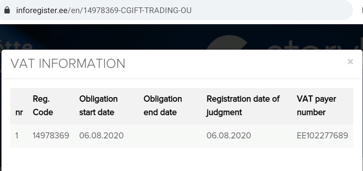This screenshot has height=171, width=363.
Task: Click the 'VAT payer number' header
Action: (316, 106)
